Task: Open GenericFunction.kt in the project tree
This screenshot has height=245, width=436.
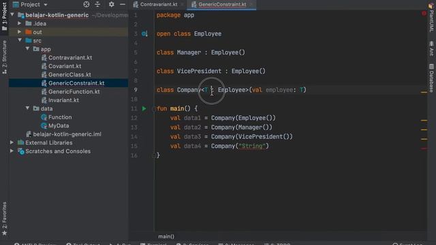Action: coord(74,92)
